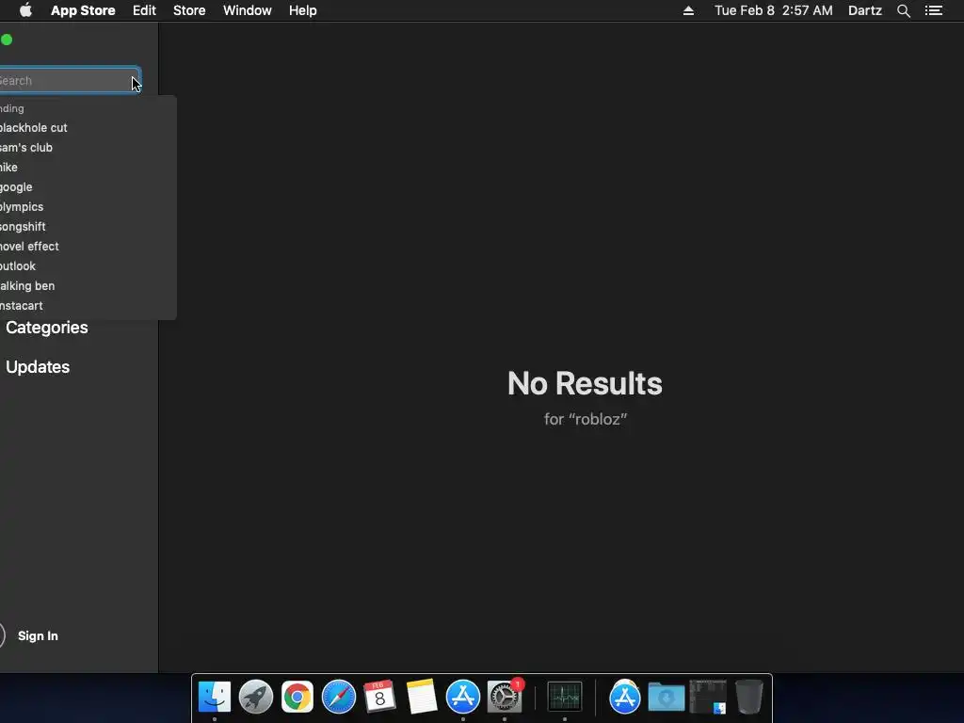
Task: Open System Preferences gear in dock
Action: [x=505, y=697]
